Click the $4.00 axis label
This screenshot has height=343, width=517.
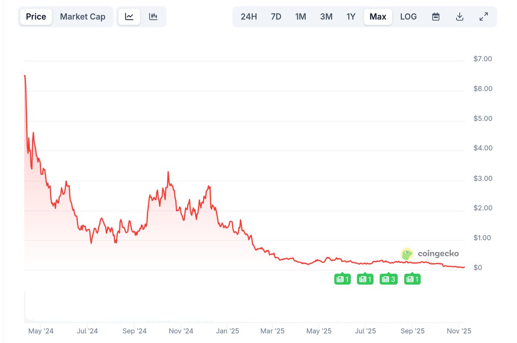coord(483,148)
